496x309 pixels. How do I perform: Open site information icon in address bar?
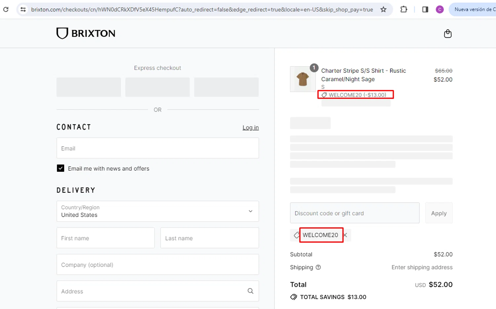click(23, 9)
